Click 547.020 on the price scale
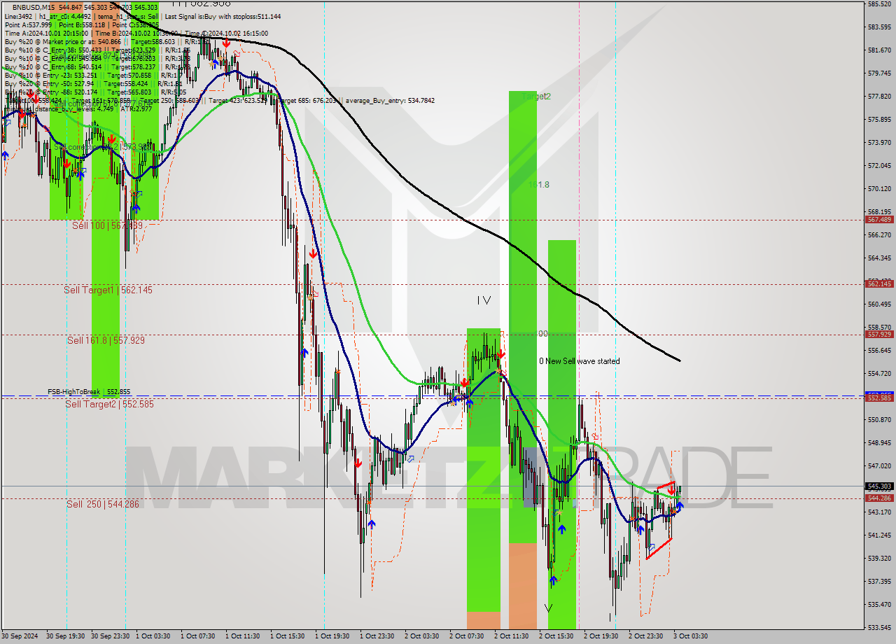The image size is (896, 644). [879, 465]
